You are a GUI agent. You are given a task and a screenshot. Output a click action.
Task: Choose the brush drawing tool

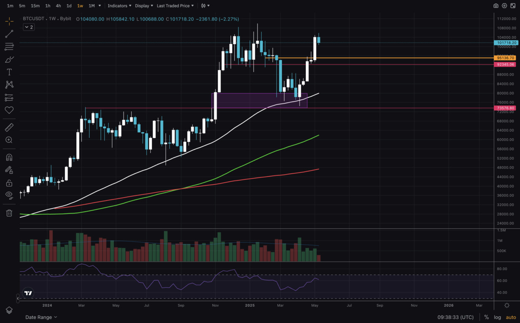pos(9,60)
